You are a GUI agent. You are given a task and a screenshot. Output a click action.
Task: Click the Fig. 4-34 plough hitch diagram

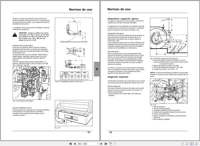click(169, 37)
